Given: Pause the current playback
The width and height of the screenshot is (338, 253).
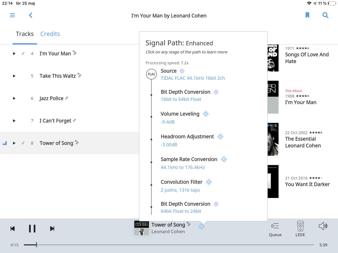Looking at the screenshot, I should [32, 228].
